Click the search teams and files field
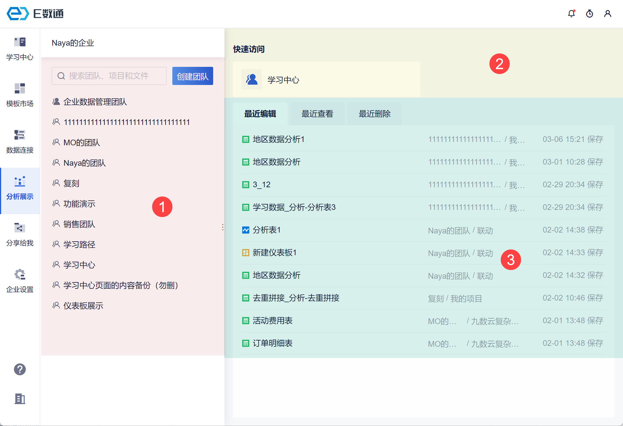This screenshot has height=426, width=623. click(x=109, y=76)
